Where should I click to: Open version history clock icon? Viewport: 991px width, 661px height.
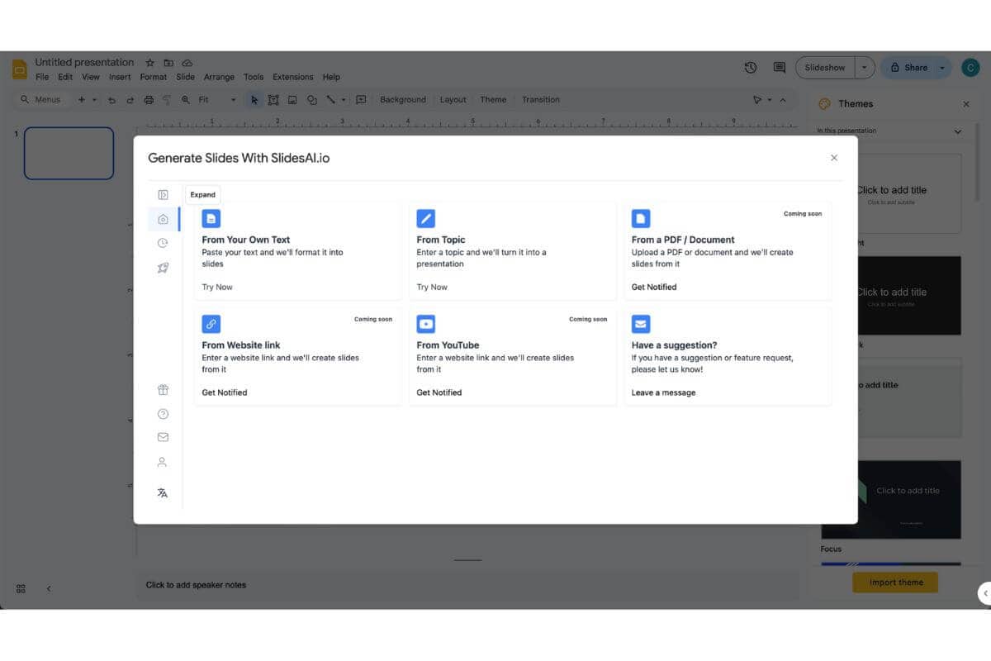pos(751,68)
